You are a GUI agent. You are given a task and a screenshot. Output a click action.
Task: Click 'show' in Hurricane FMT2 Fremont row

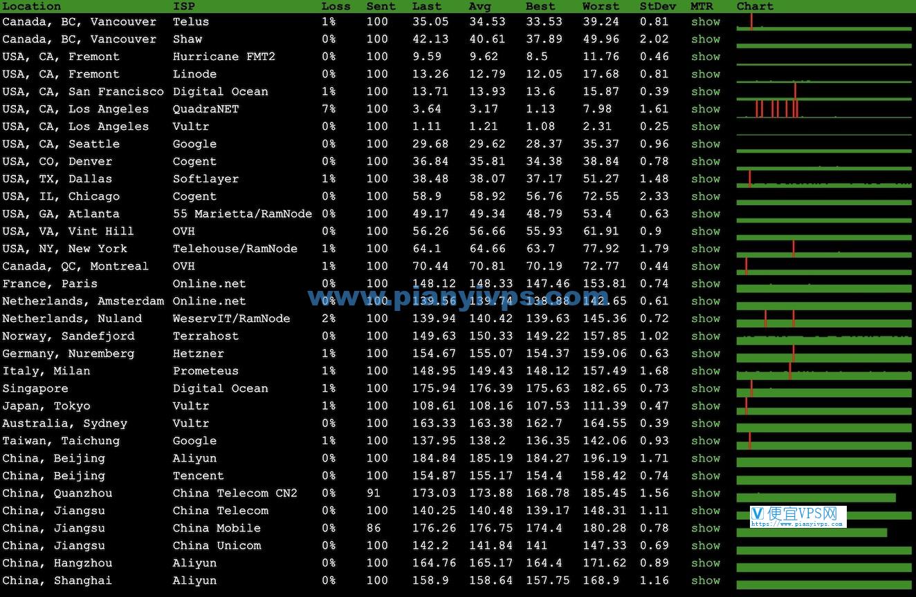pyautogui.click(x=706, y=57)
